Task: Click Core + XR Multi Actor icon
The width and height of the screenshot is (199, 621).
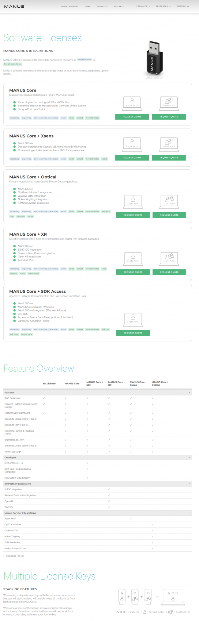Action: click(x=169, y=259)
